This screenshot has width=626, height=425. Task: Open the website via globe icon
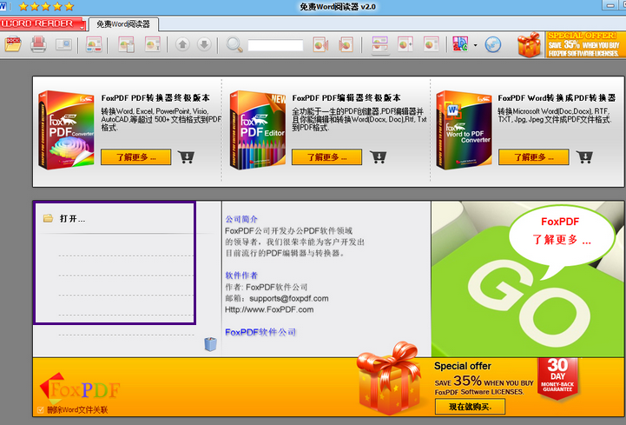pyautogui.click(x=493, y=44)
